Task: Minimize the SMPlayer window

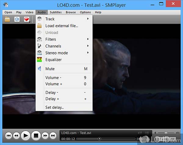Action: (x=152, y=5)
